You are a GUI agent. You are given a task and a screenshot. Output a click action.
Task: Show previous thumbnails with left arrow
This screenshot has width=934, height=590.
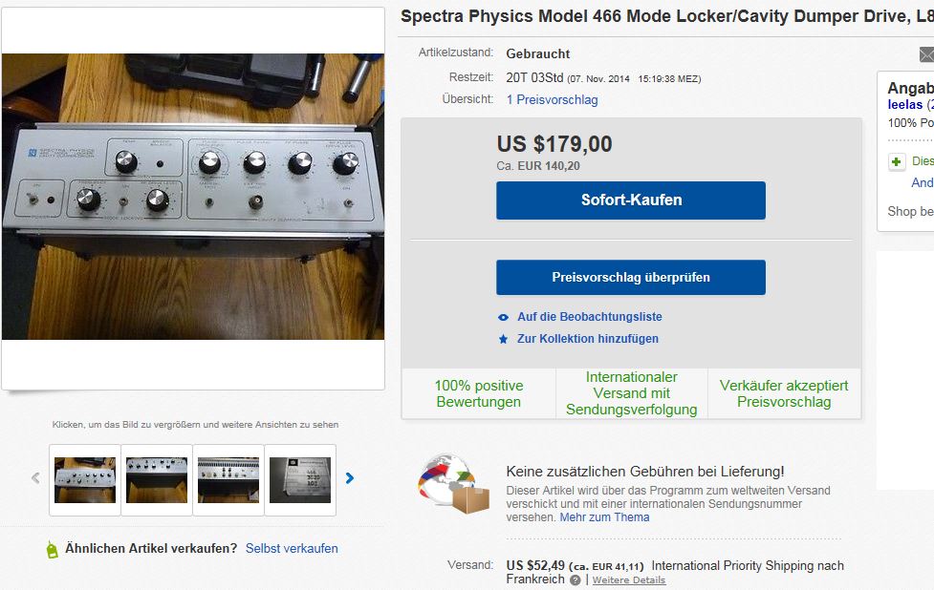click(36, 478)
